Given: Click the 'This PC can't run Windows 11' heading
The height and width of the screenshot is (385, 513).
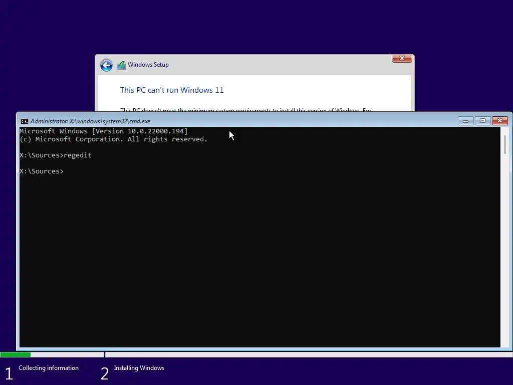Looking at the screenshot, I should [172, 90].
